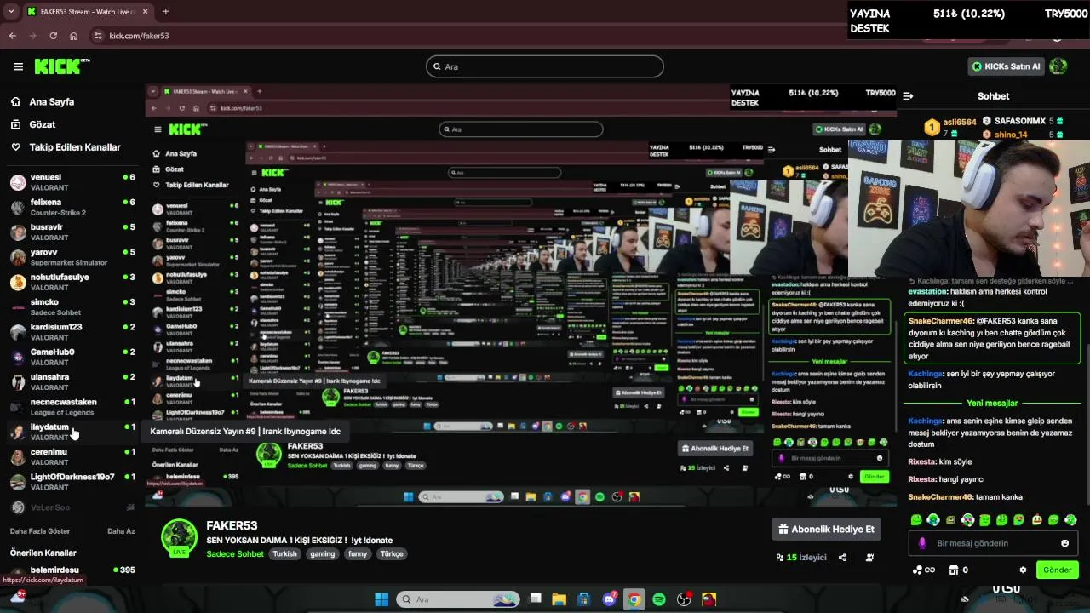This screenshot has height=613, width=1090.
Task: Click KICKs Satın Al button
Action: [x=1006, y=66]
